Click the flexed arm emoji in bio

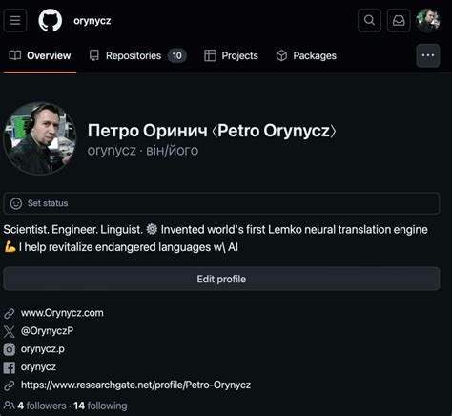pyautogui.click(x=10, y=246)
